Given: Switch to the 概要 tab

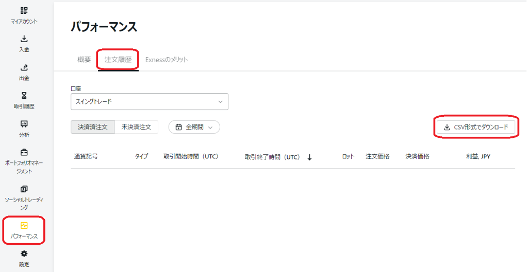Looking at the screenshot, I should coord(84,60).
